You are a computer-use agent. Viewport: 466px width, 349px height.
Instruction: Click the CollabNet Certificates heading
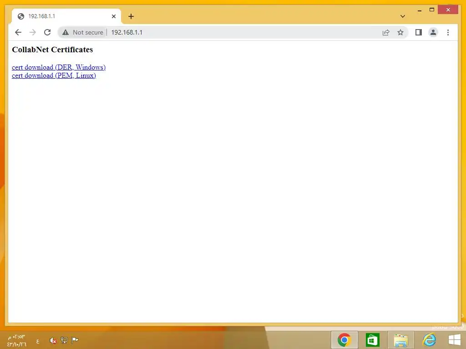(52, 50)
